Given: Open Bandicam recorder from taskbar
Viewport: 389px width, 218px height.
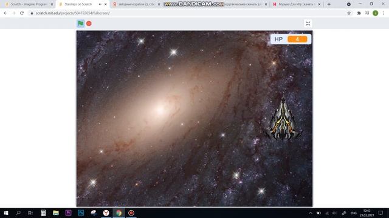Looking at the screenshot, I should coord(131,213).
